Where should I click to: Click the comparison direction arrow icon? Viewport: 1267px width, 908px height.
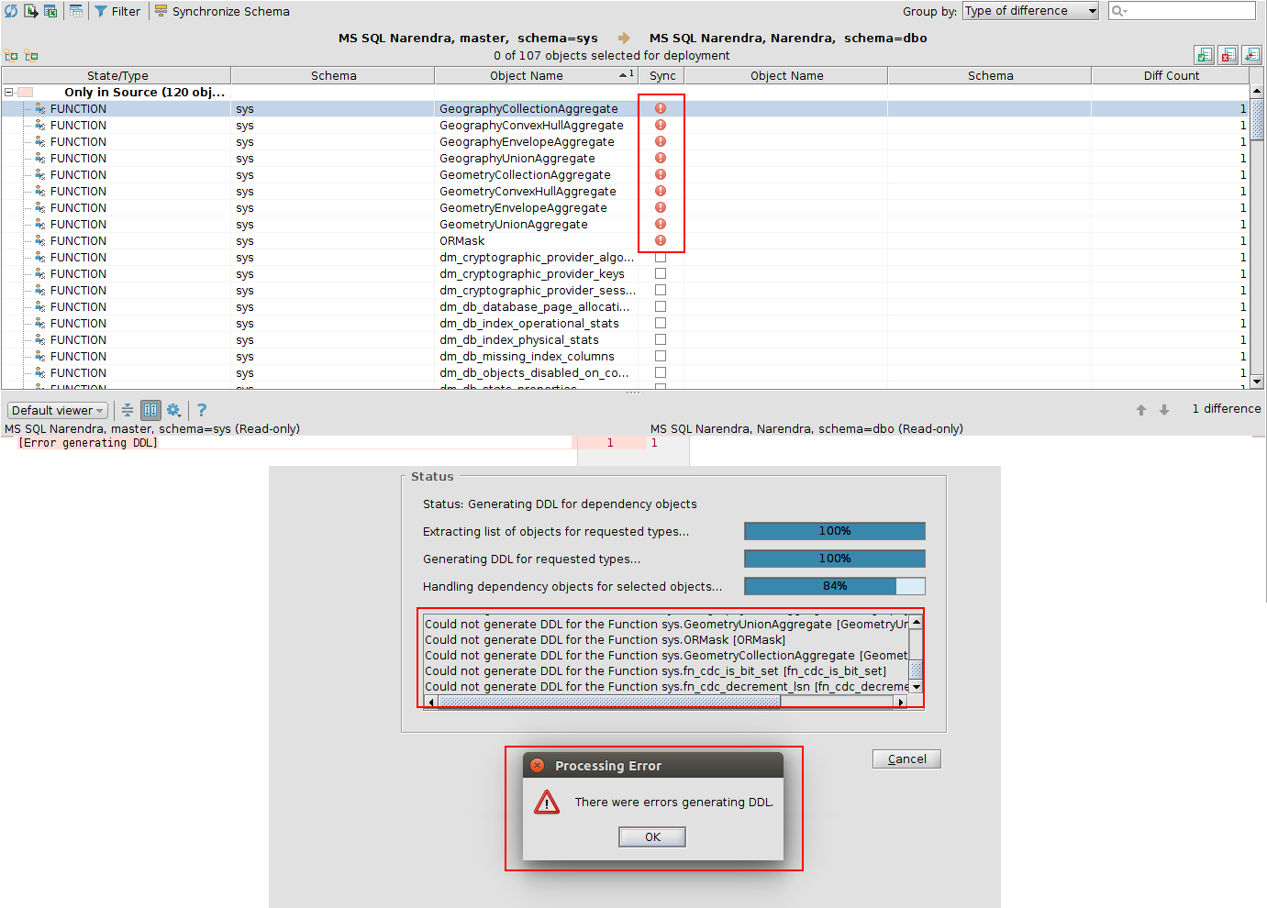point(624,39)
